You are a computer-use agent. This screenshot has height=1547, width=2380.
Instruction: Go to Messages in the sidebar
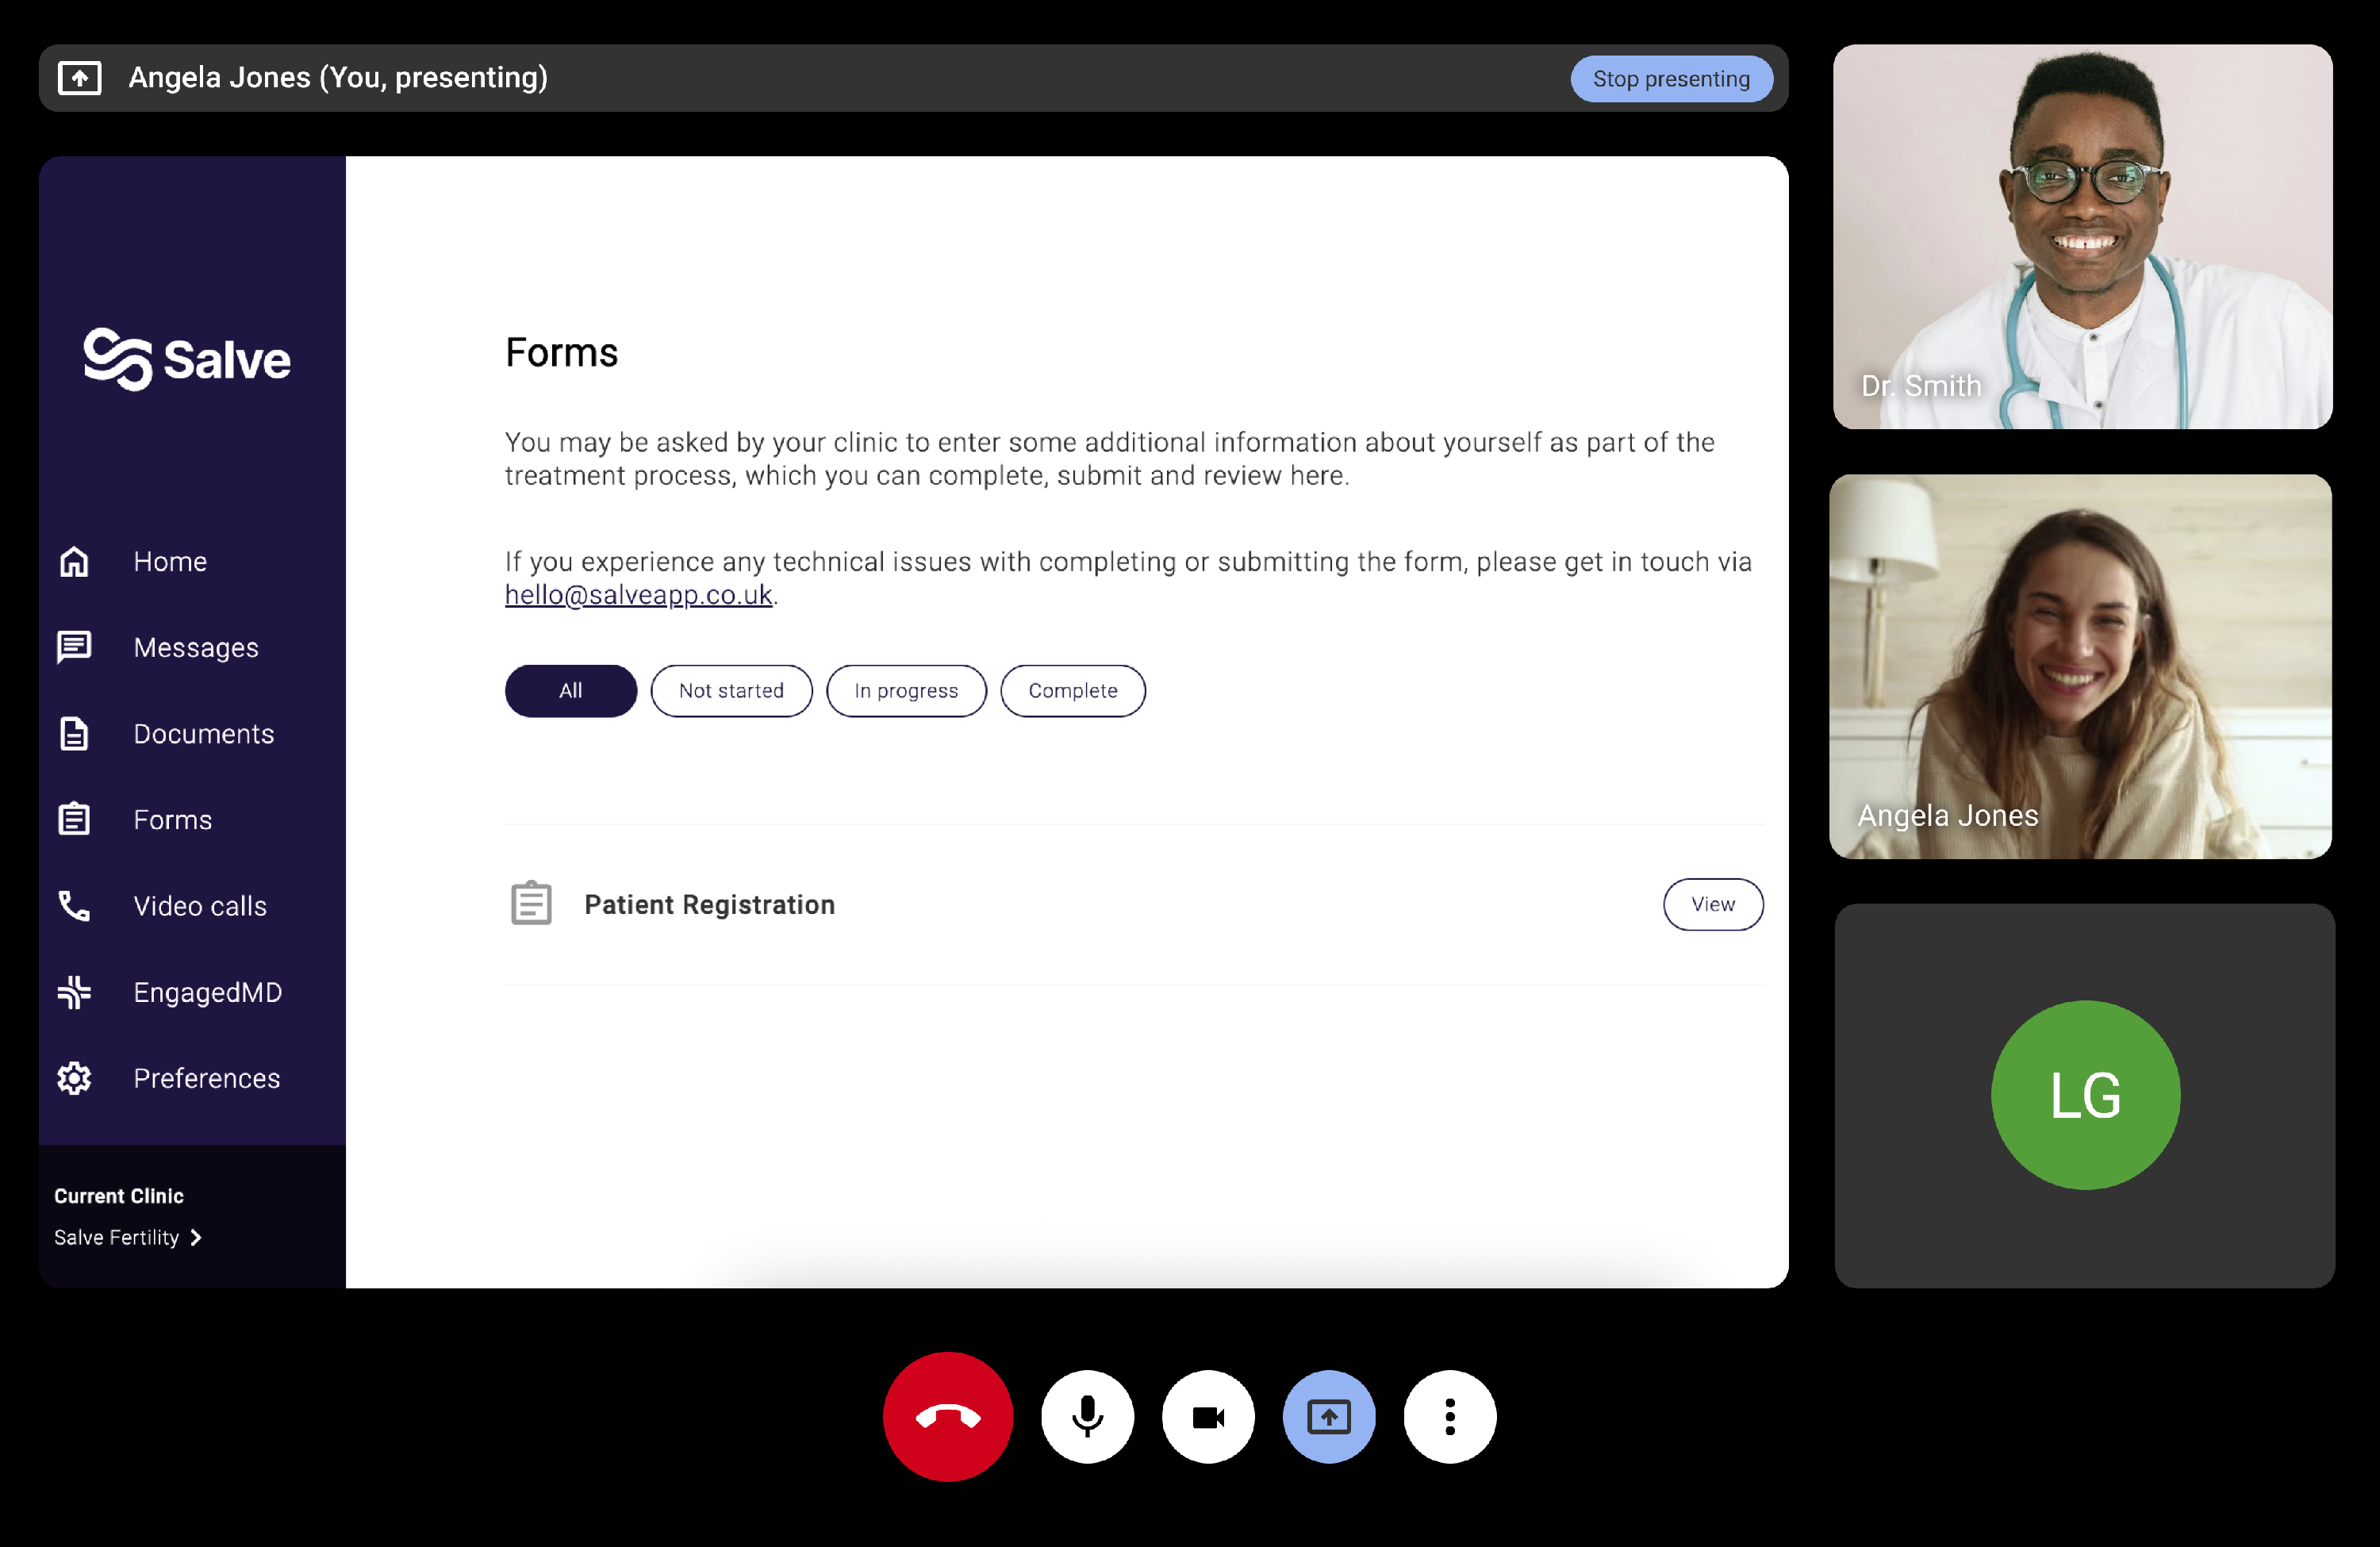196,648
